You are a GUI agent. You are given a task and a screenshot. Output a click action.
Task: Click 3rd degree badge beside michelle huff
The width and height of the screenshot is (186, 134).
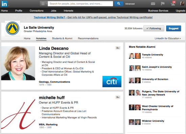coord(118,97)
